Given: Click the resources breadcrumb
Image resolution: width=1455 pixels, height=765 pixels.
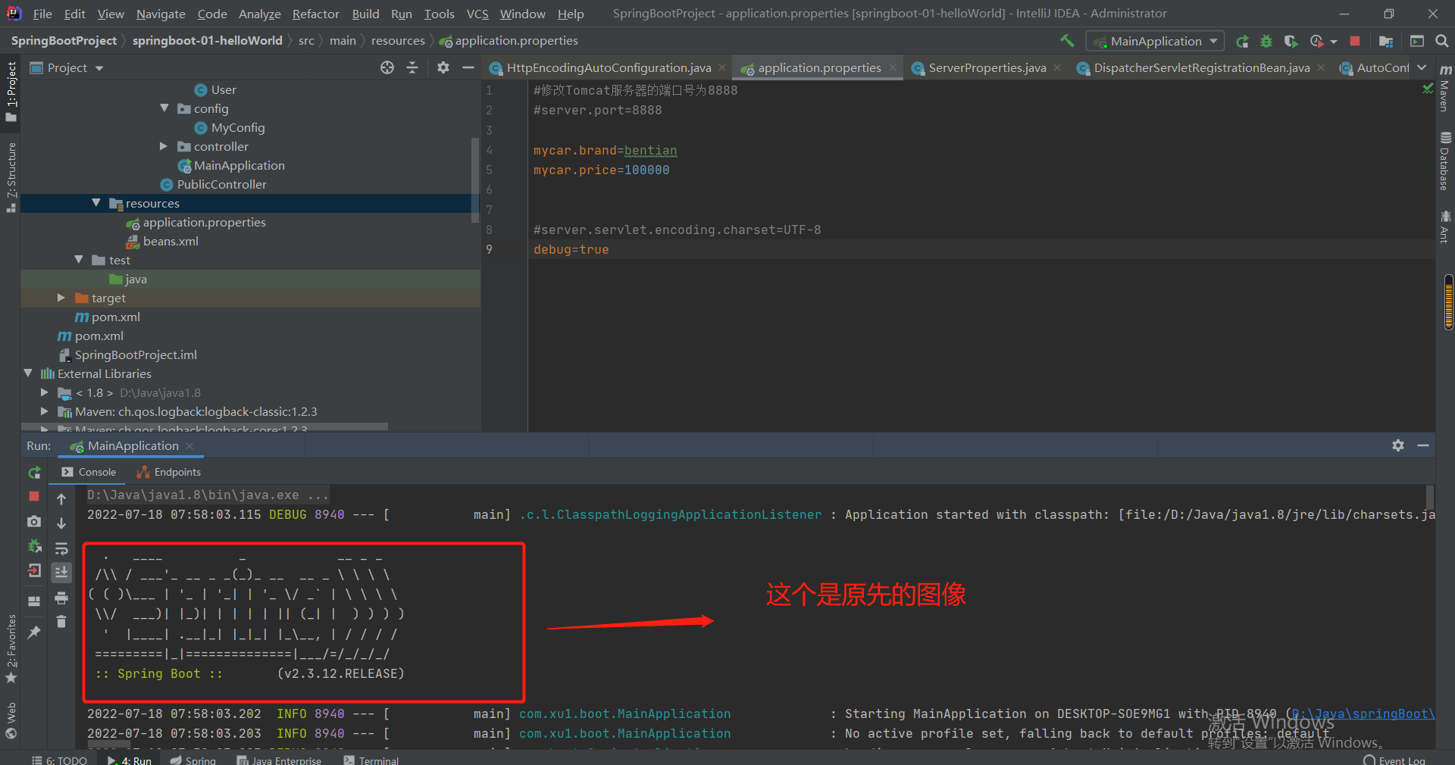Looking at the screenshot, I should tap(398, 41).
